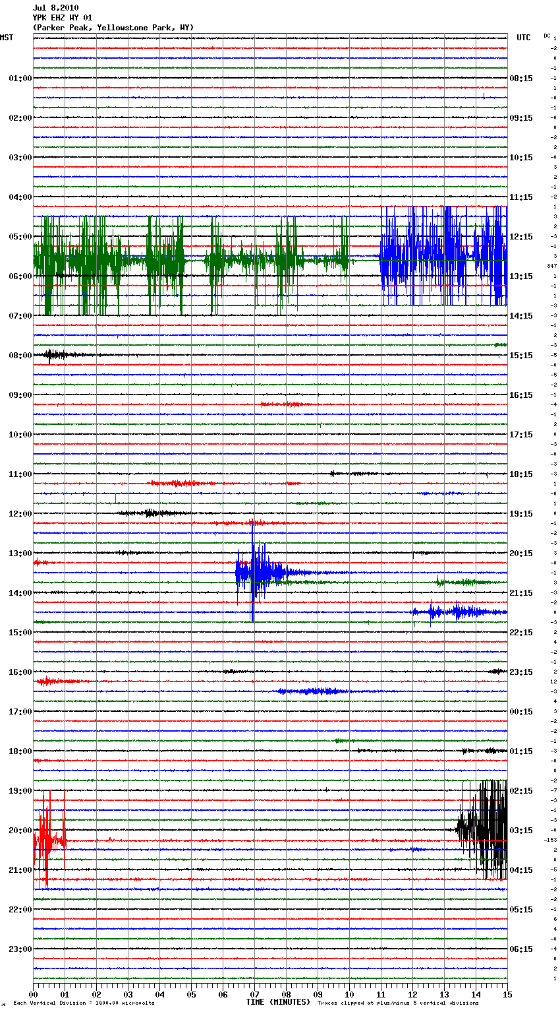Viewport: 560px width, 1012px height.
Task: Select the 12:00 MST row label
Action: (x=20, y=513)
